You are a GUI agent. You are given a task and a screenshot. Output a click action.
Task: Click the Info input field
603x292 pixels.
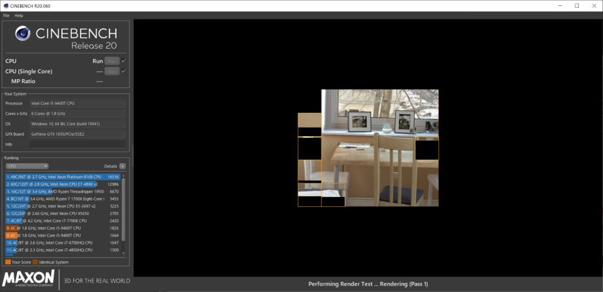click(77, 145)
